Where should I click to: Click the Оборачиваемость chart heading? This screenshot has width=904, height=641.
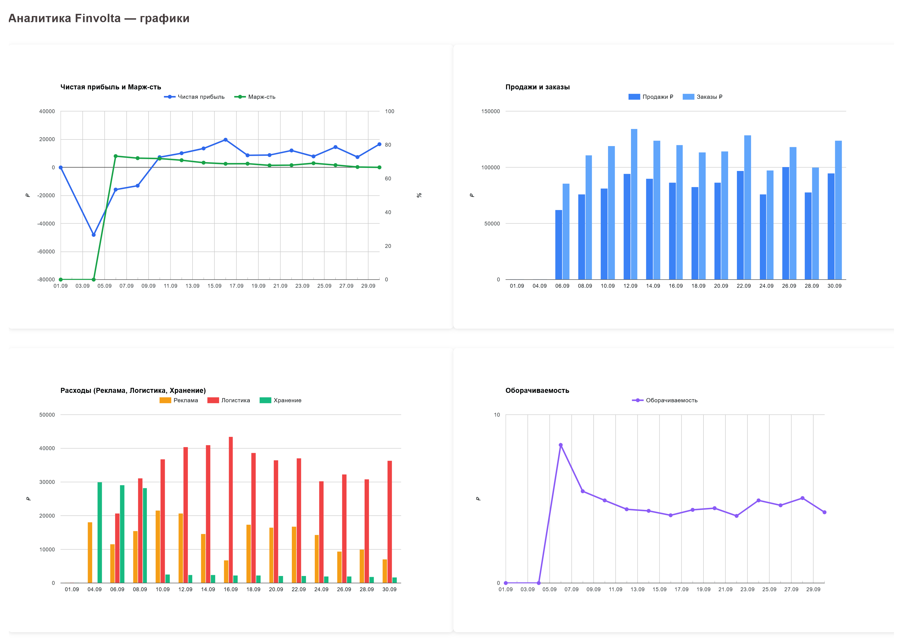[x=537, y=390]
